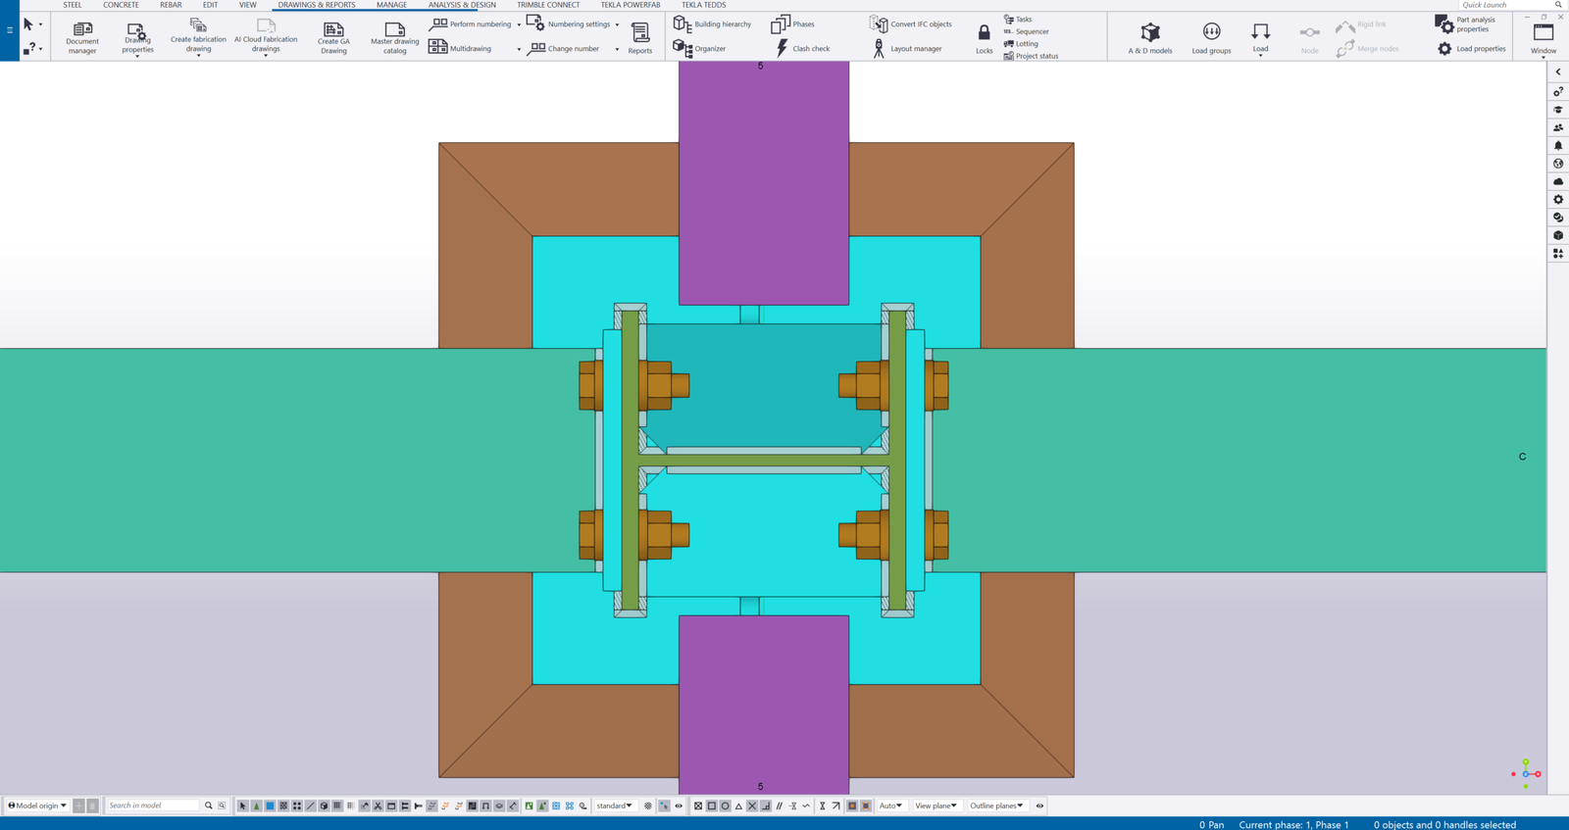1569x830 pixels.
Task: Run the Clash check tool
Action: click(x=802, y=48)
